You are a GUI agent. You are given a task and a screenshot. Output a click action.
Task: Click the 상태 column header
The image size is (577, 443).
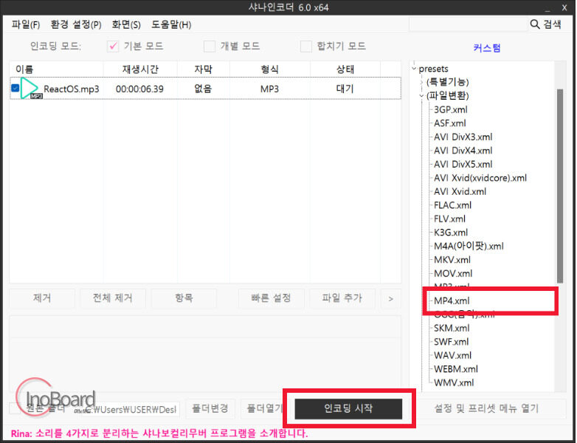point(345,69)
